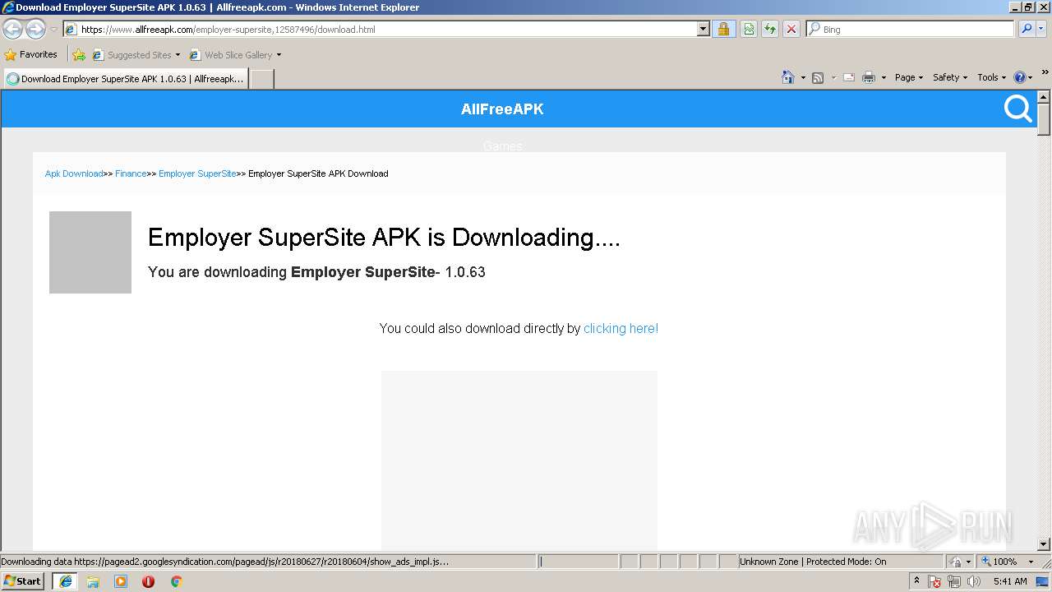Expand the Home button dropdown arrow

(x=803, y=77)
